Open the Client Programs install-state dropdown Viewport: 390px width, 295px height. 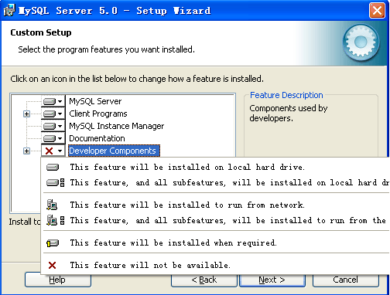(x=53, y=114)
